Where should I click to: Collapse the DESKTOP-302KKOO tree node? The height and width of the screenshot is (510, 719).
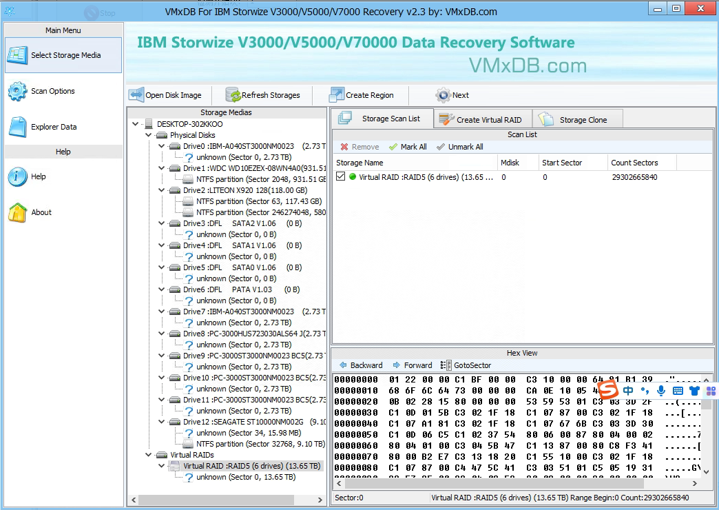click(x=135, y=124)
